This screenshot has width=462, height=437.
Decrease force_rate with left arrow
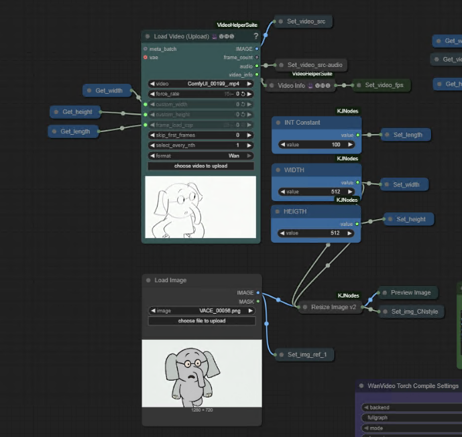pyautogui.click(x=152, y=94)
